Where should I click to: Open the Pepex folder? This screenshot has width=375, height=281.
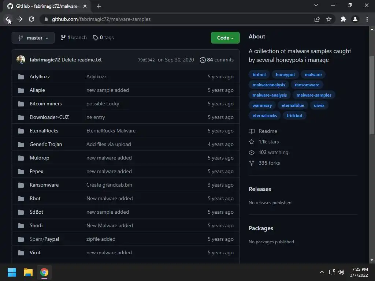(37, 171)
